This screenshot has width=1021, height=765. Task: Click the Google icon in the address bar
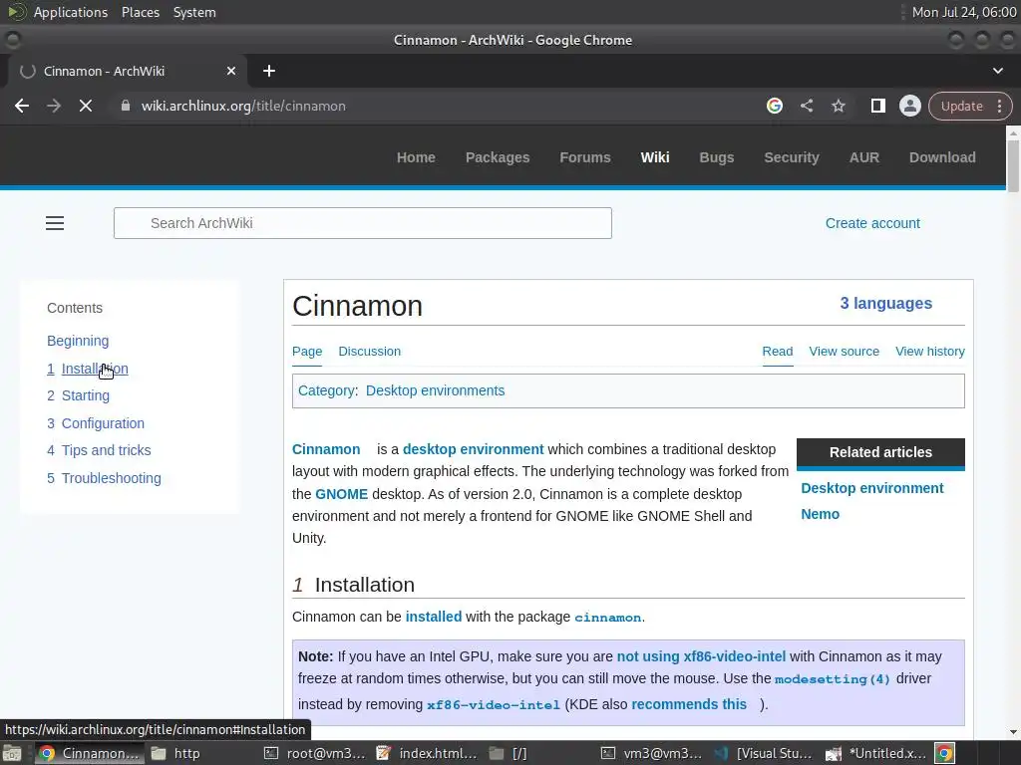click(774, 106)
